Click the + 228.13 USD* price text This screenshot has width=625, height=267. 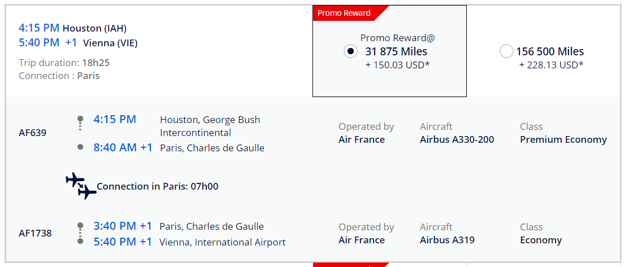pyautogui.click(x=551, y=65)
